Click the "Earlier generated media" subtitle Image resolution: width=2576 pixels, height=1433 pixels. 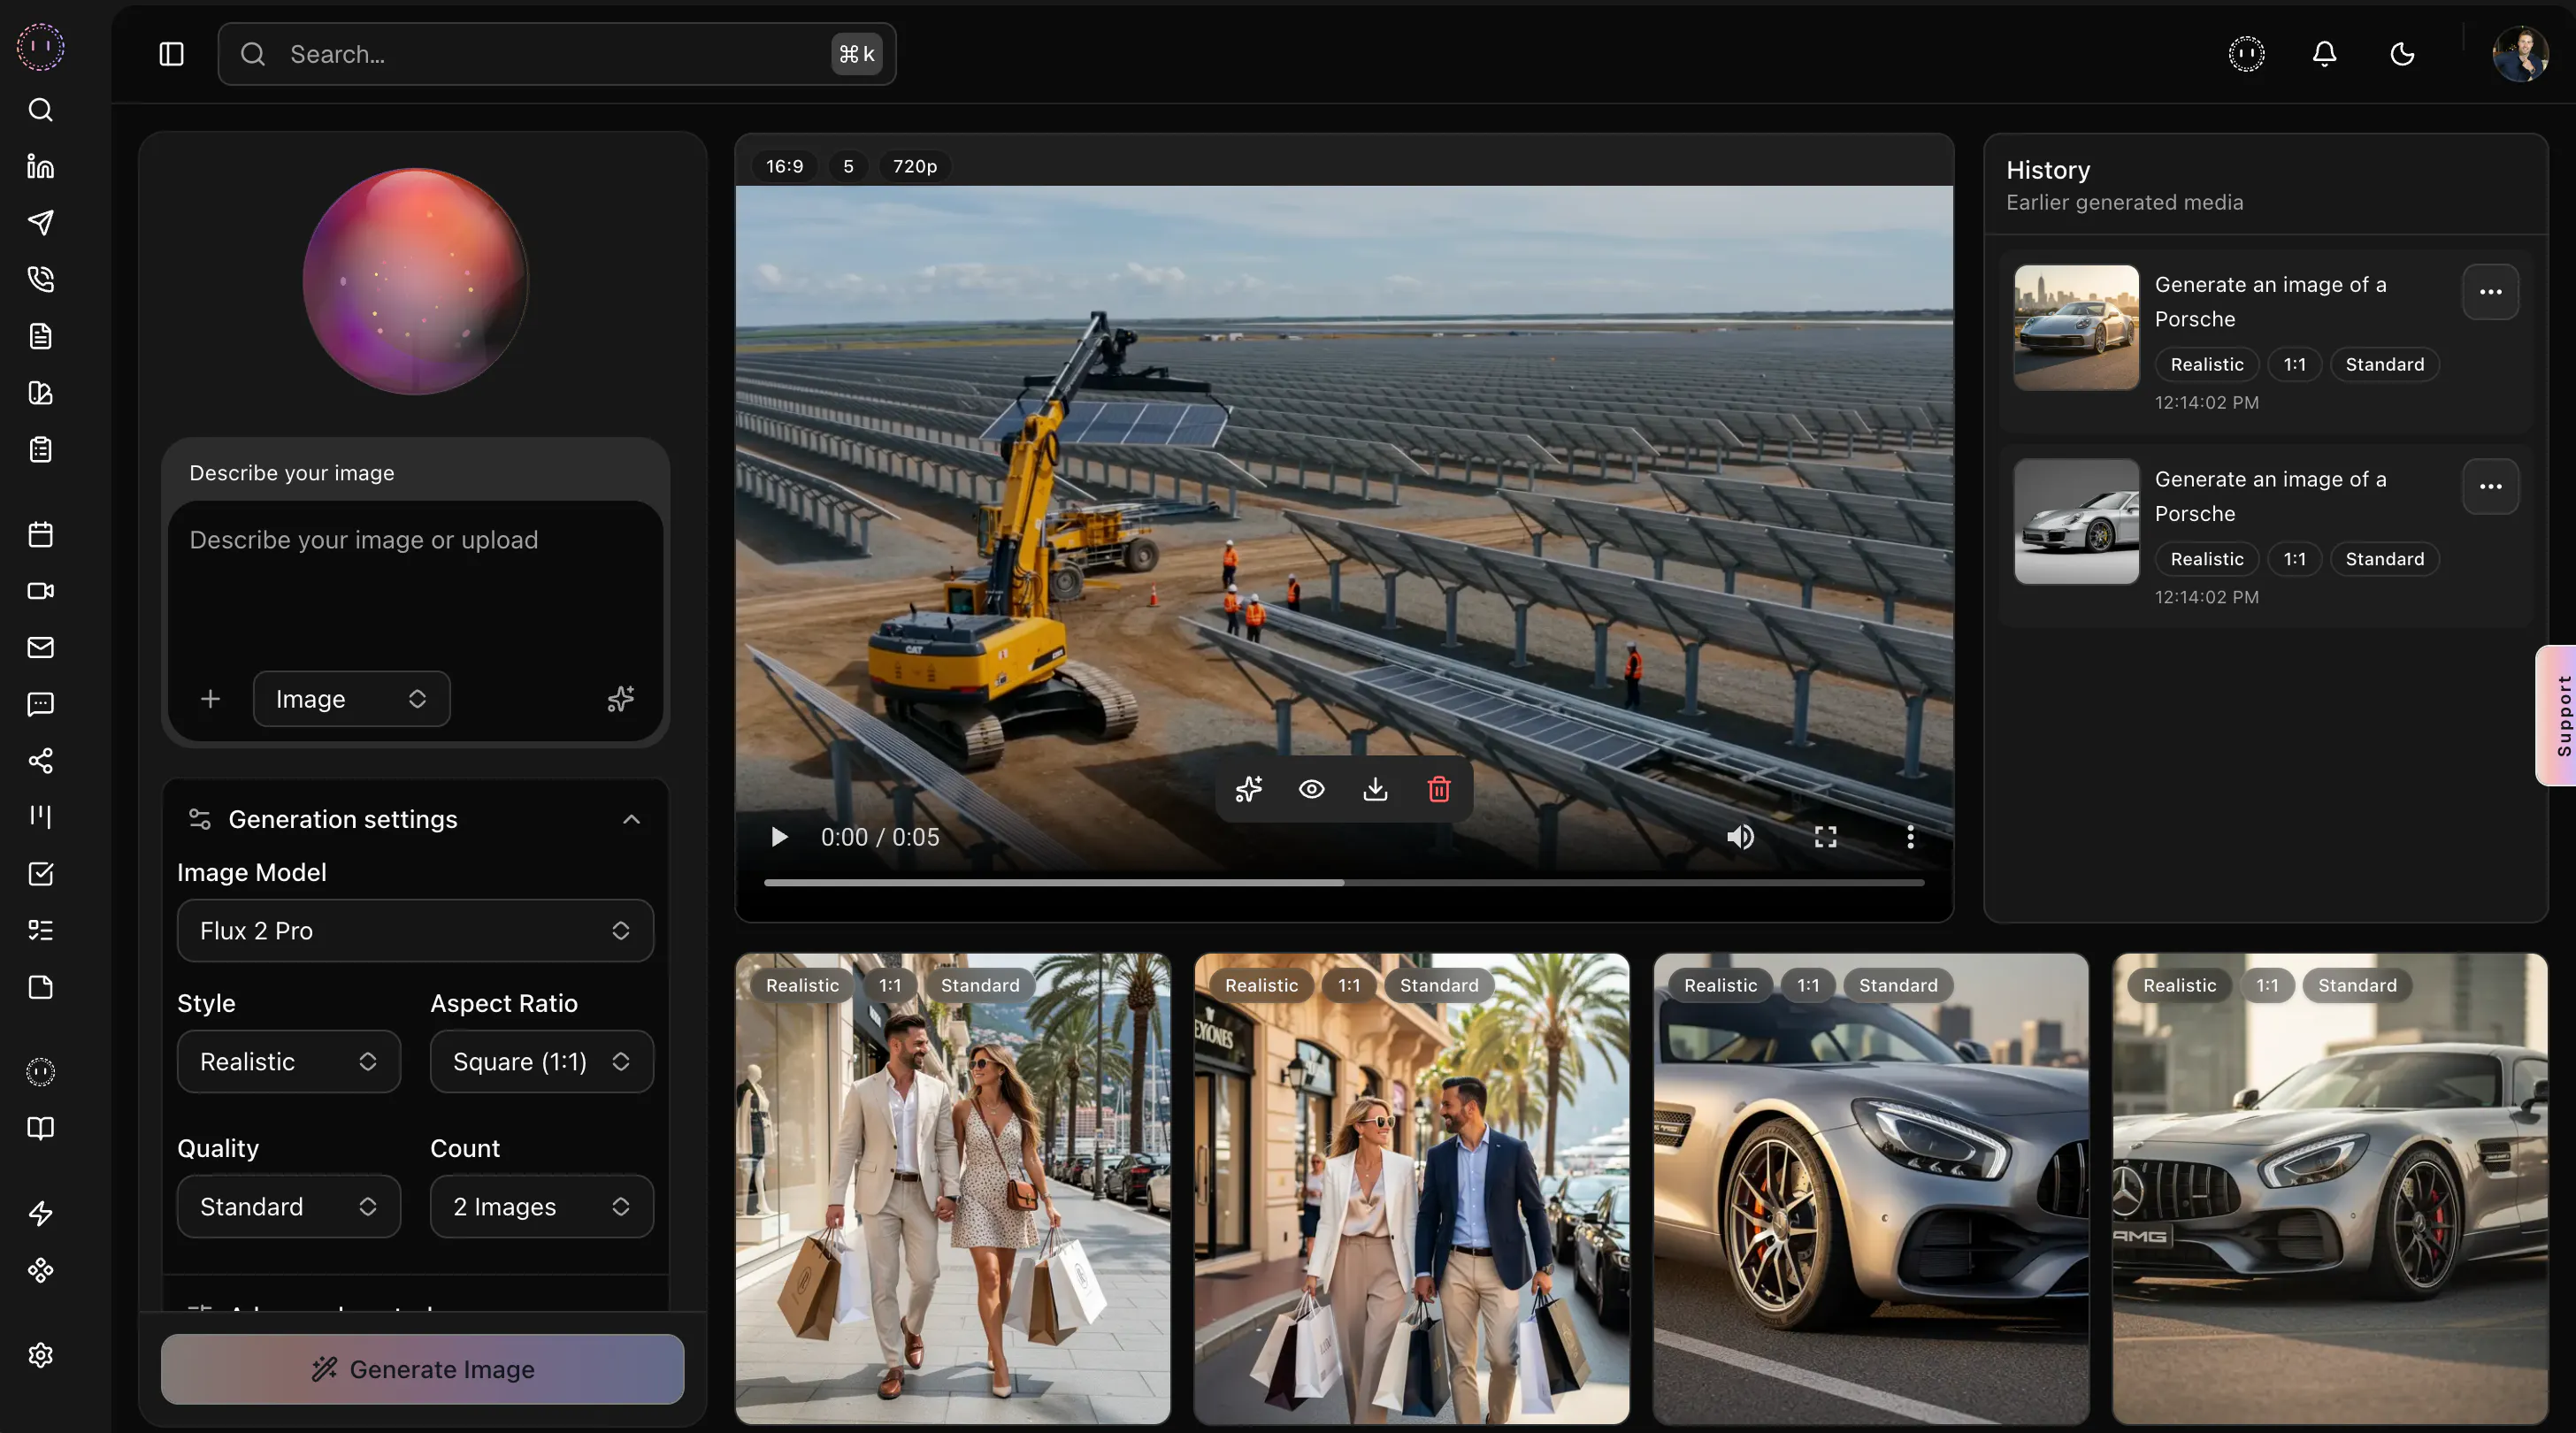(2124, 202)
